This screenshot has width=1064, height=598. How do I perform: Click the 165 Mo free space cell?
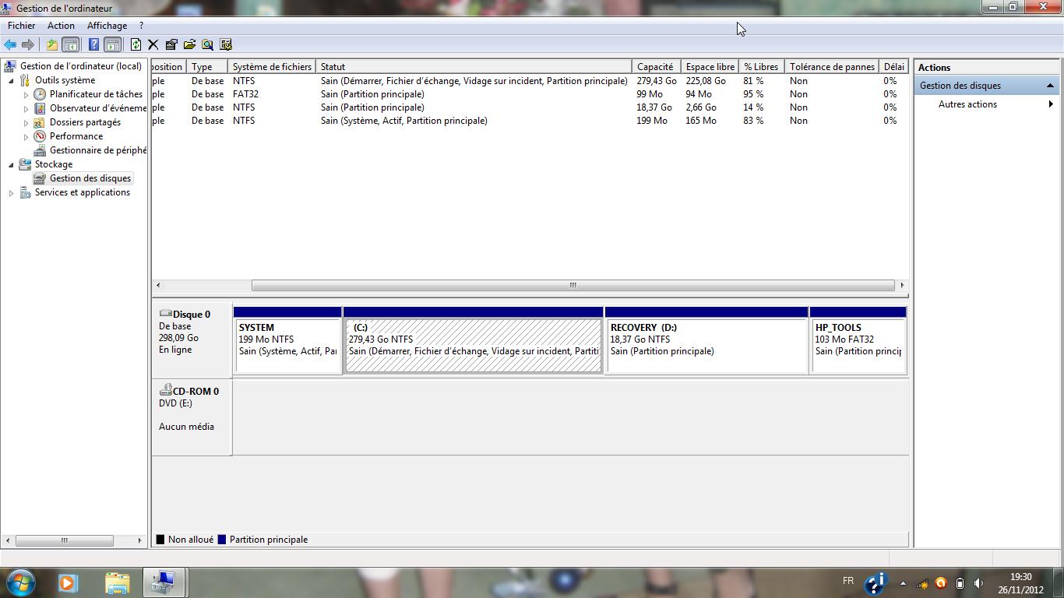click(701, 121)
